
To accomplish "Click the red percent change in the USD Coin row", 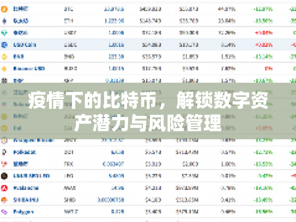I will tap(264, 45).
